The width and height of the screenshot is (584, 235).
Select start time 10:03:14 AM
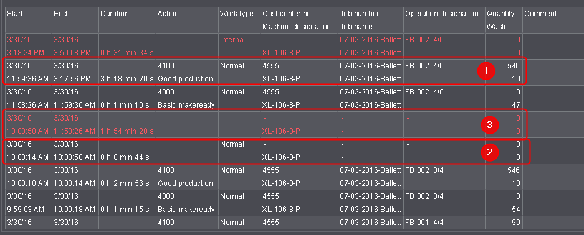27,157
